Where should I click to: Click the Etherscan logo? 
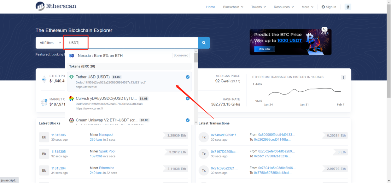tap(56, 6)
